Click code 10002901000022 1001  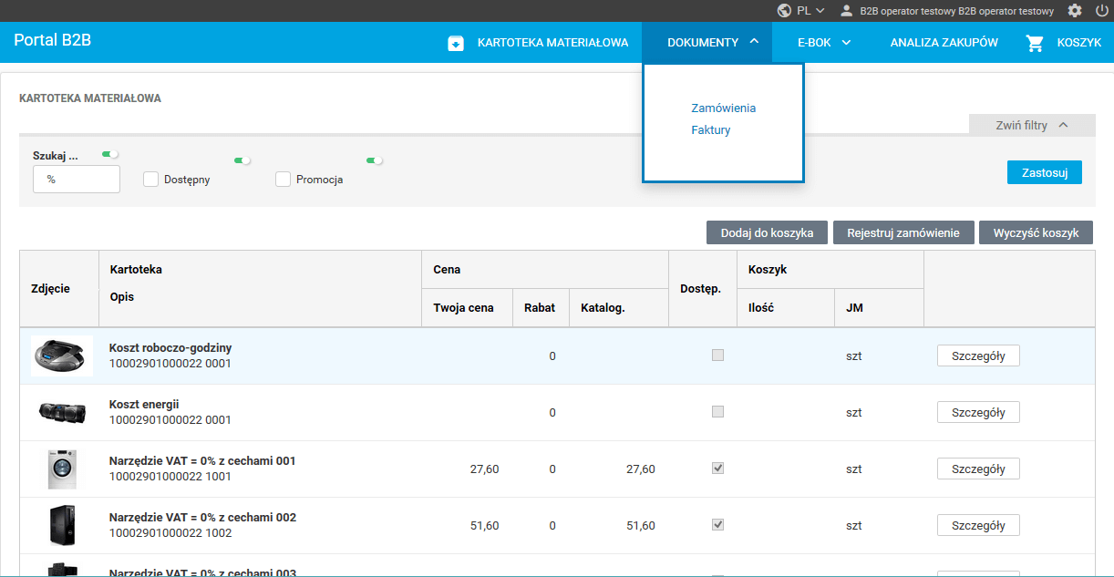point(170,477)
